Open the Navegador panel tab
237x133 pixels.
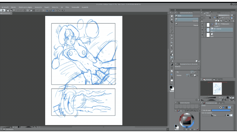coord(208,80)
